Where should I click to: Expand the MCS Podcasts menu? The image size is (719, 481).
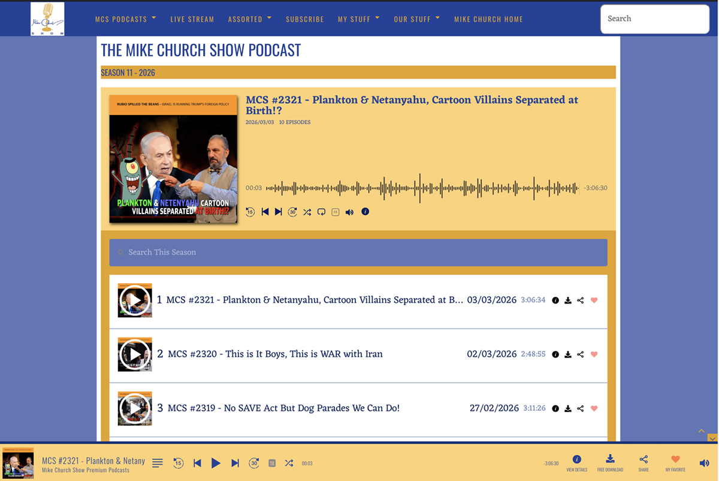[x=125, y=19]
